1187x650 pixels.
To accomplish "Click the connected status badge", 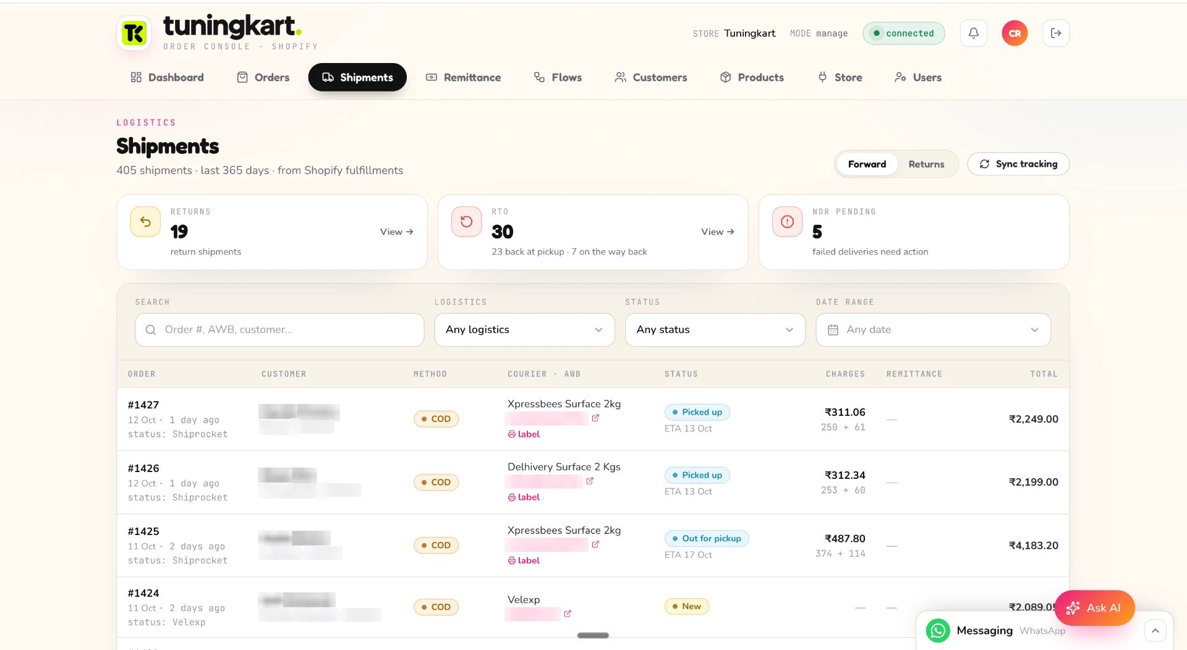I will pyautogui.click(x=903, y=33).
